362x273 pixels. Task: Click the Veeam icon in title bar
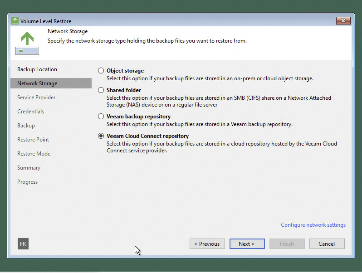[15, 21]
